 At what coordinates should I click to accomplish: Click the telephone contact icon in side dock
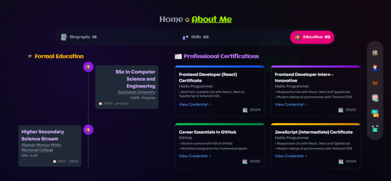pos(375,128)
